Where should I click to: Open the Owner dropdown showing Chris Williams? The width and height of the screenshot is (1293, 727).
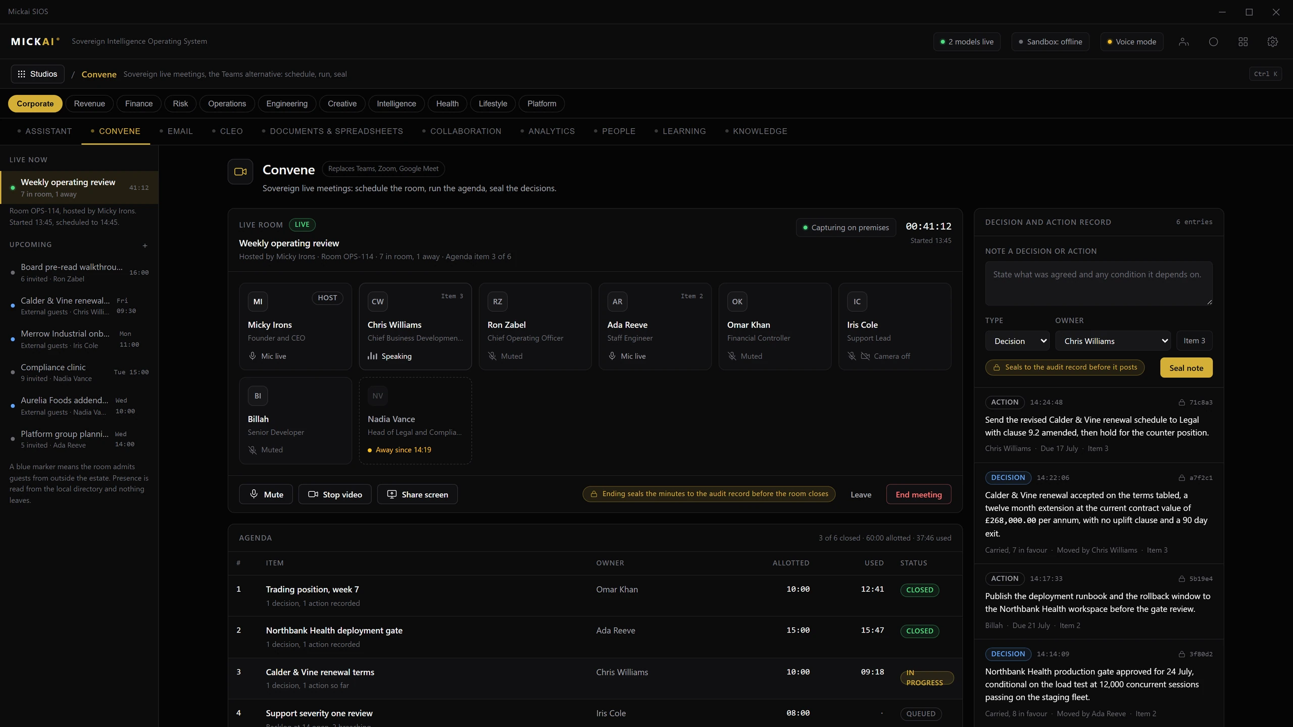(x=1113, y=341)
